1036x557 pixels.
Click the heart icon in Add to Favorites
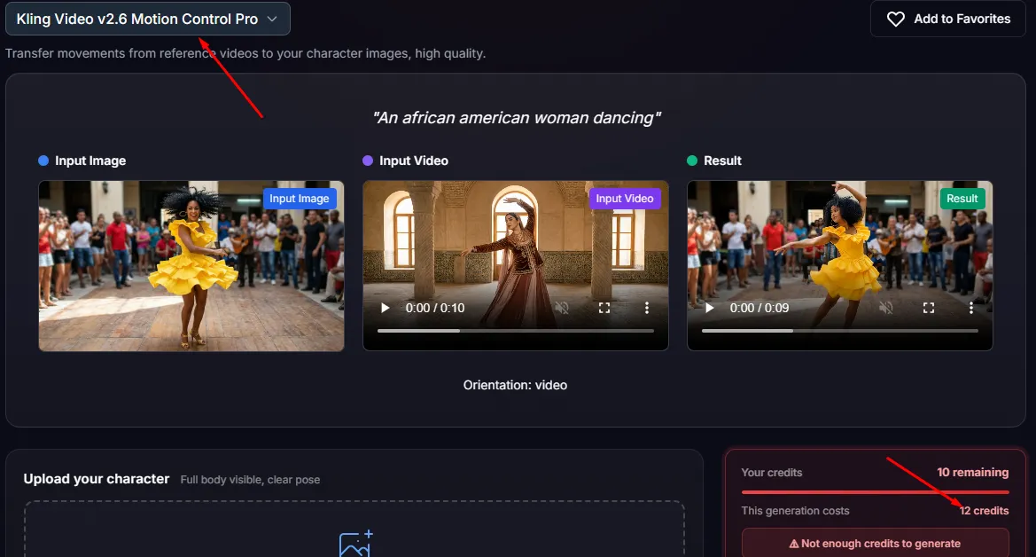pyautogui.click(x=896, y=20)
